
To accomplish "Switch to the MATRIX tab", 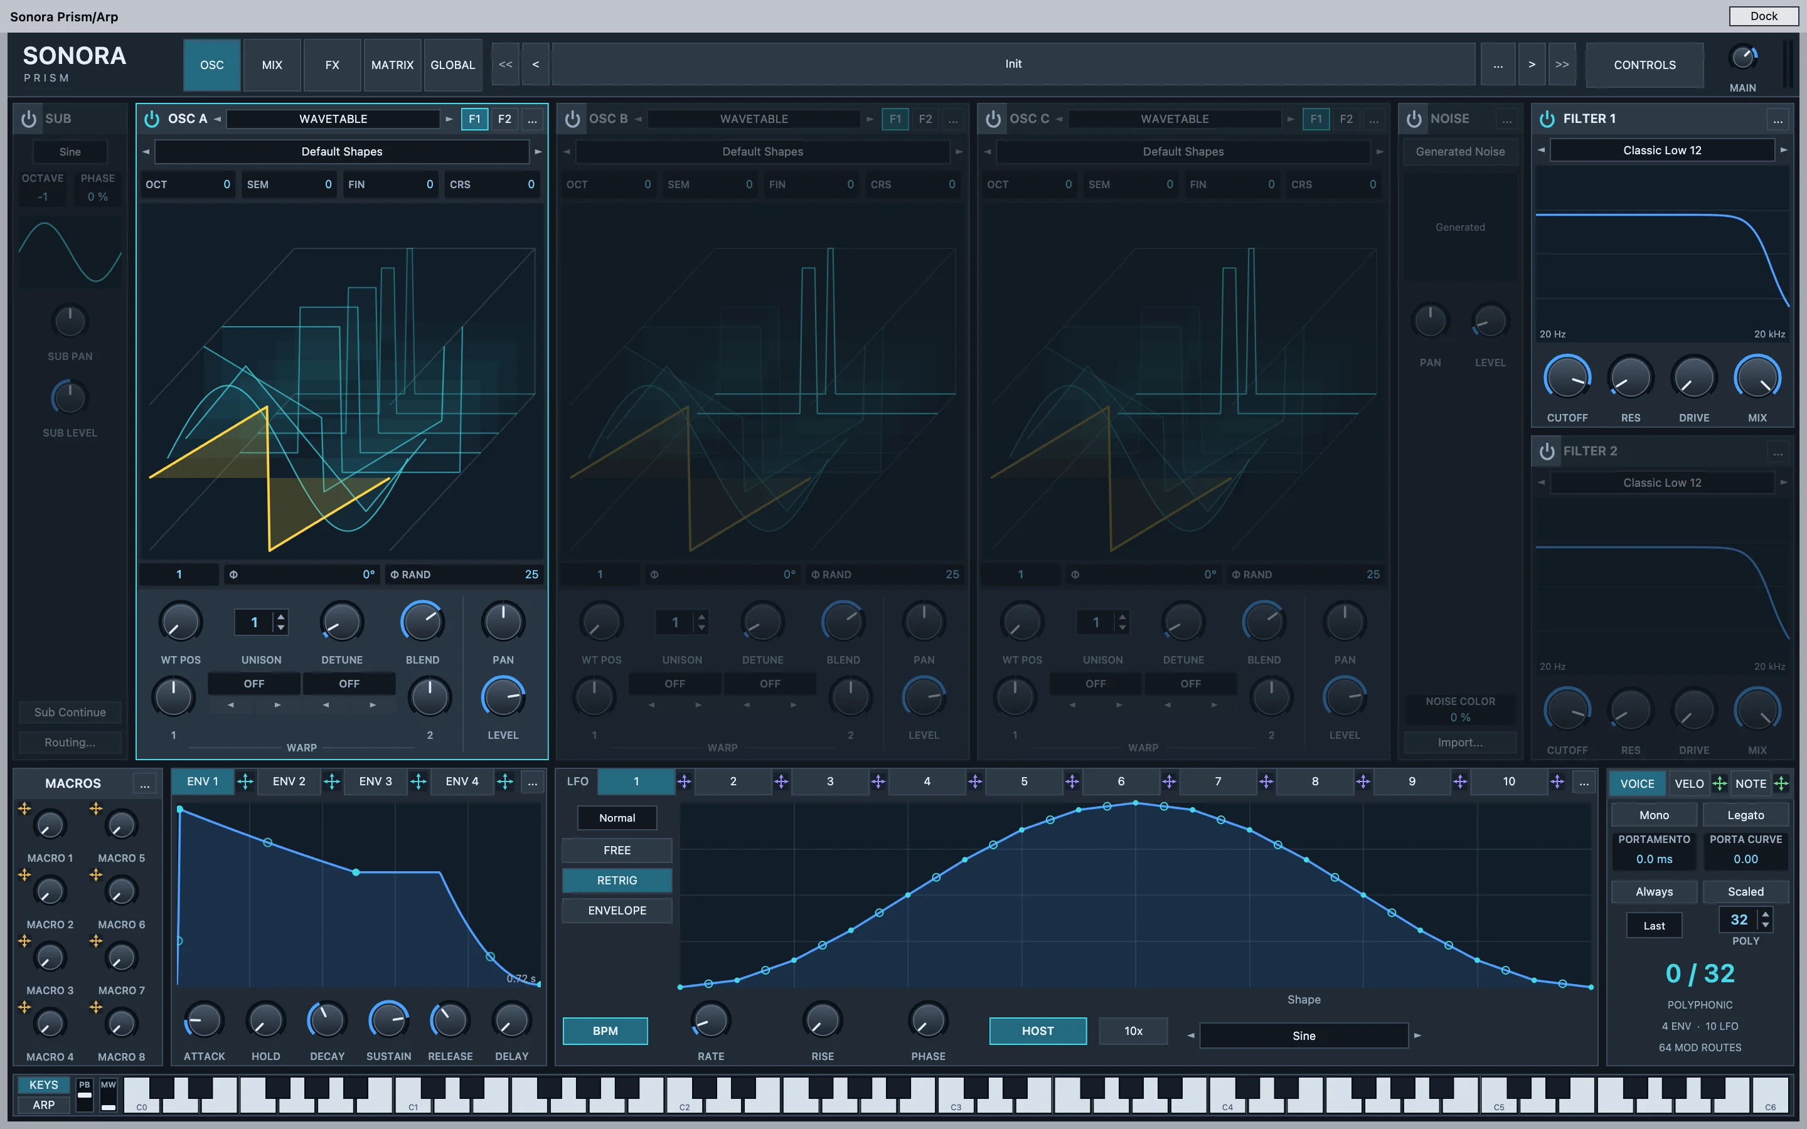I will (392, 65).
